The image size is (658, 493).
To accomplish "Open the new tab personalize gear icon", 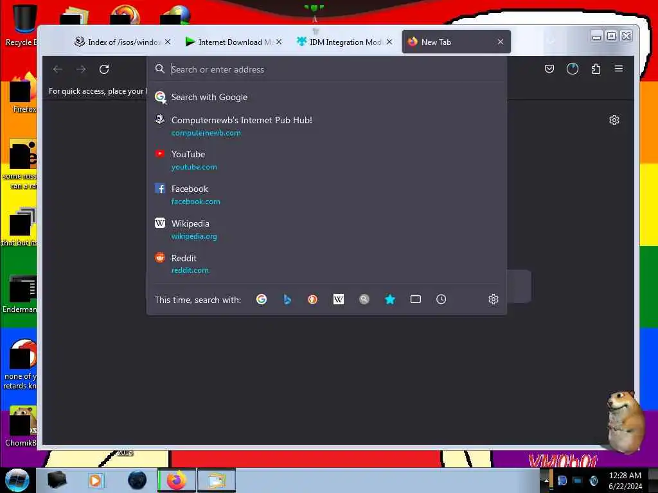I will (614, 120).
